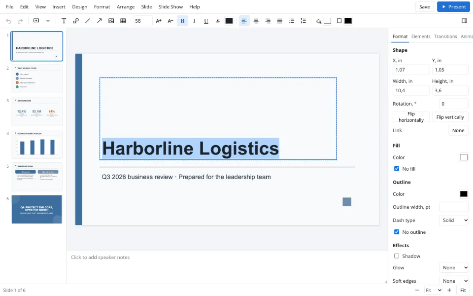Click the Outline width input field
This screenshot has height=296, width=473.
(454, 207)
